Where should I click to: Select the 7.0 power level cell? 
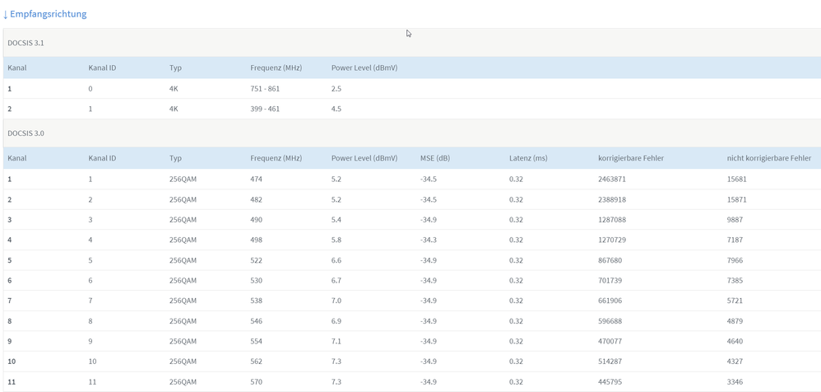336,301
